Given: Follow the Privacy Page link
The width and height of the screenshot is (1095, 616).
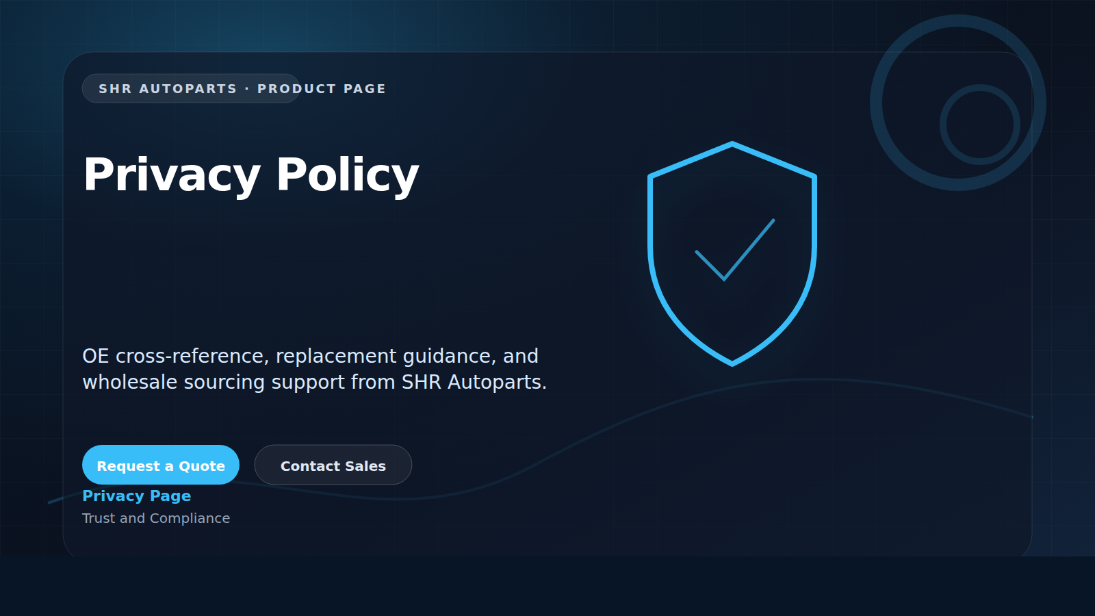Looking at the screenshot, I should [x=137, y=496].
